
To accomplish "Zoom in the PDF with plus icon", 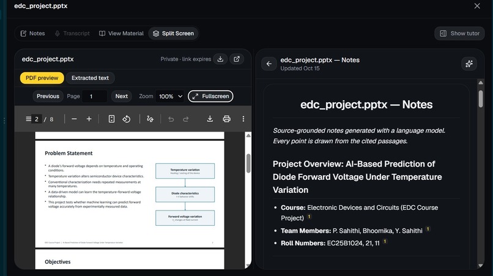I will [x=89, y=119].
